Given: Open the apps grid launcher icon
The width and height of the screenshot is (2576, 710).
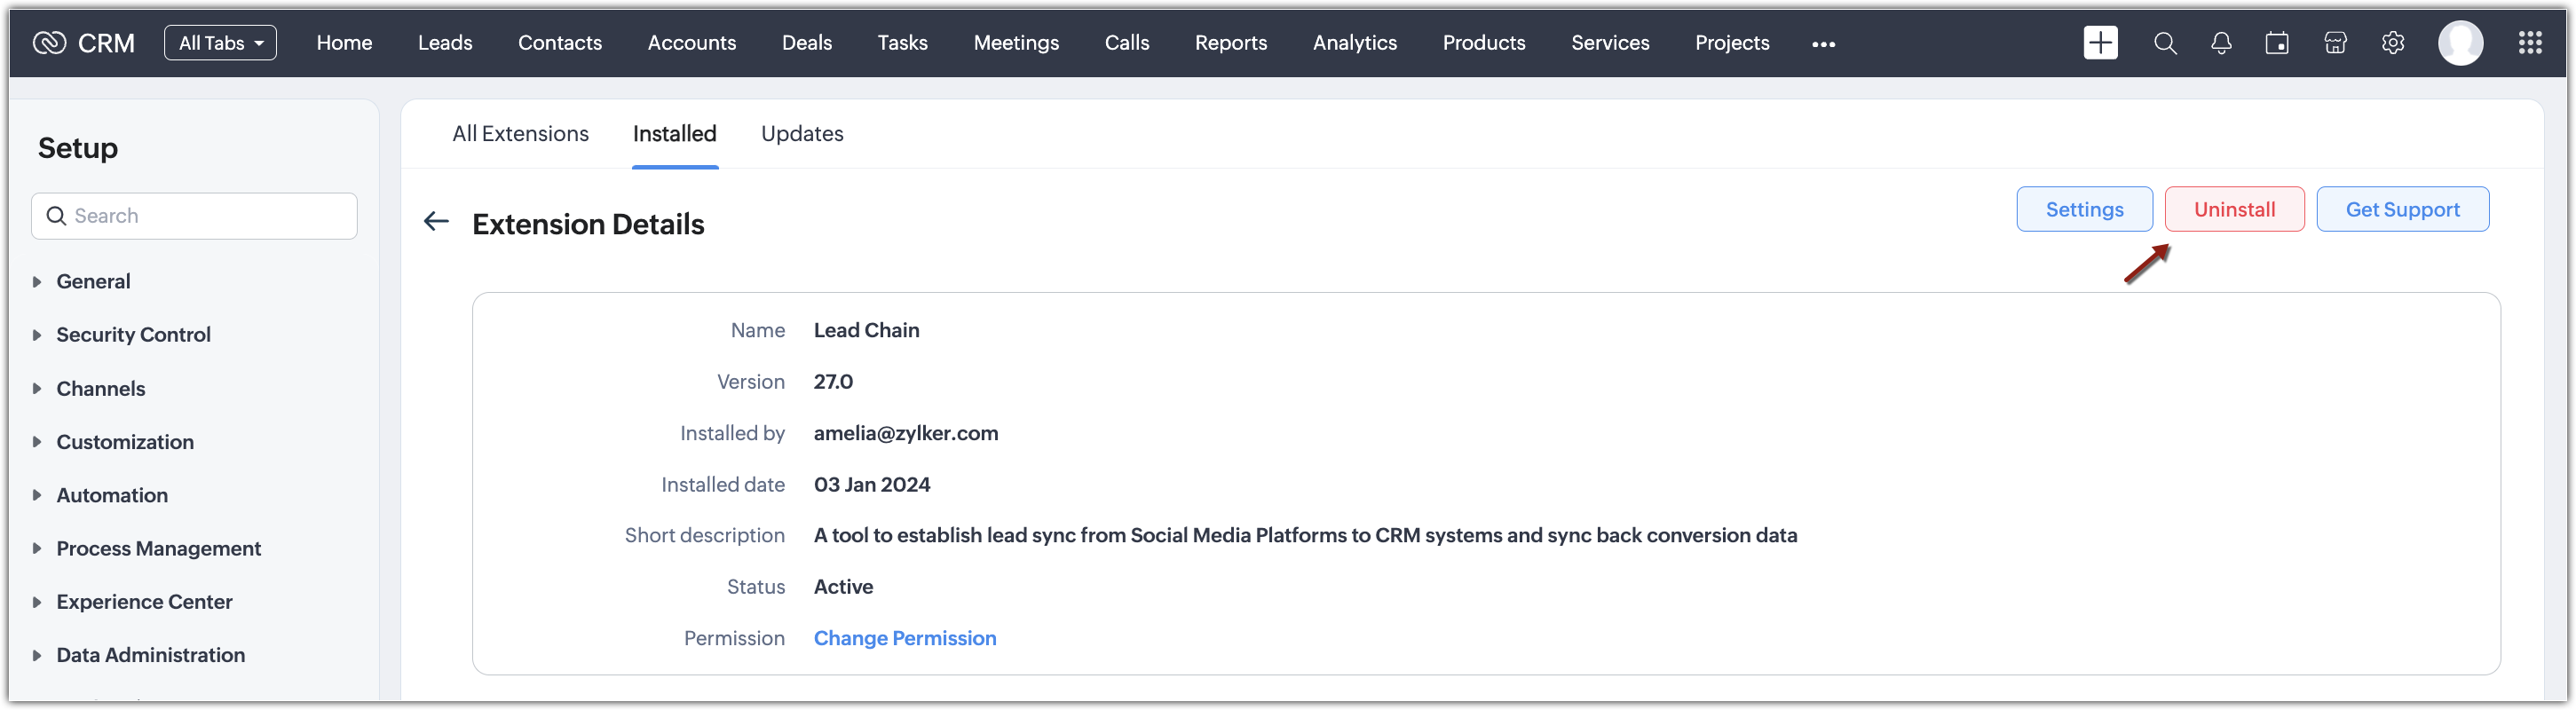Looking at the screenshot, I should [2530, 43].
